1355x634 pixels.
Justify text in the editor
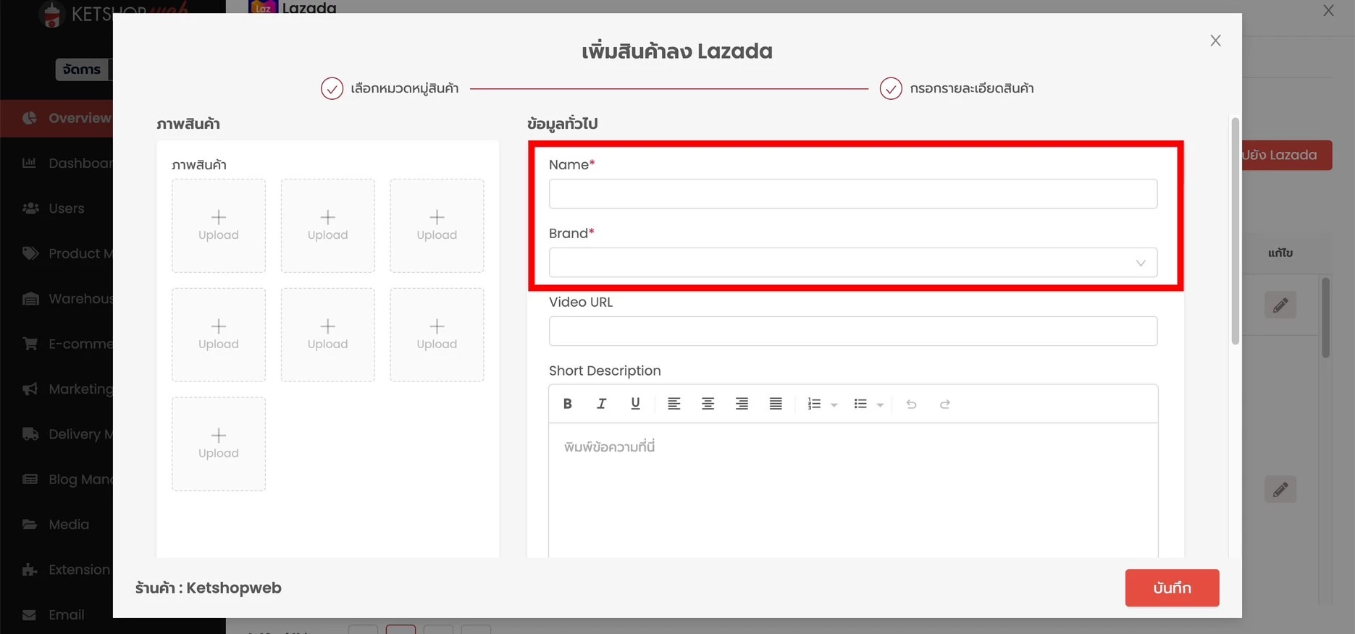776,404
